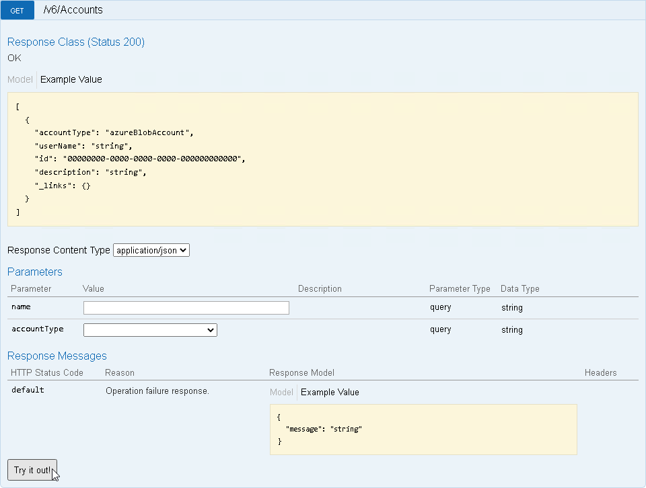
Task: Click the name parameter label
Action: (21, 307)
